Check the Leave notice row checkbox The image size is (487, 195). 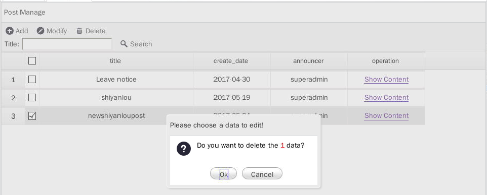tap(32, 80)
